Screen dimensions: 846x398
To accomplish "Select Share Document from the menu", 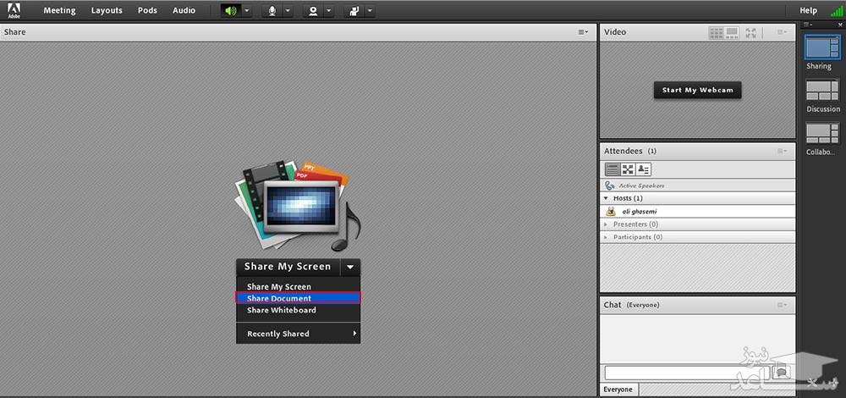I will 279,298.
